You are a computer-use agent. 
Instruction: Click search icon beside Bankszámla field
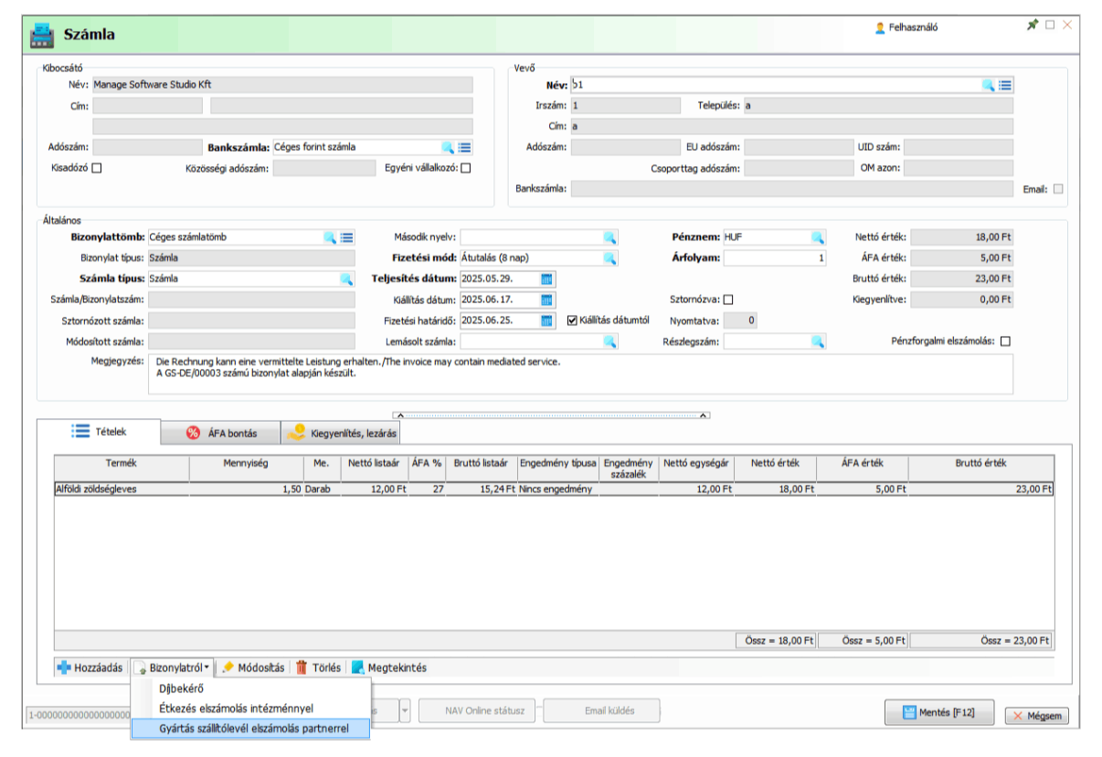448,147
